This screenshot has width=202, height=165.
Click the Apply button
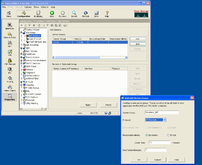[x=88, y=105]
